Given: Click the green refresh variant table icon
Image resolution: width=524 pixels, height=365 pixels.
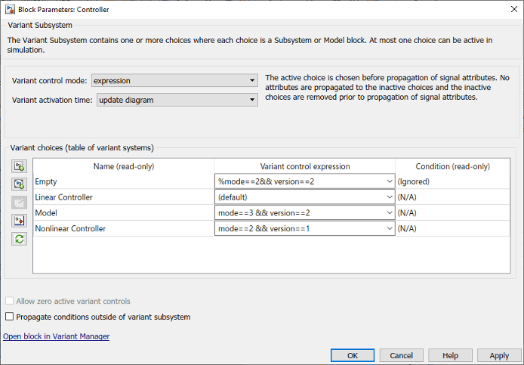Looking at the screenshot, I should pos(20,239).
